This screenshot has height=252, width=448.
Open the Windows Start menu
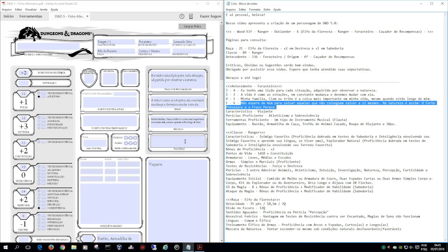[x=6, y=247]
